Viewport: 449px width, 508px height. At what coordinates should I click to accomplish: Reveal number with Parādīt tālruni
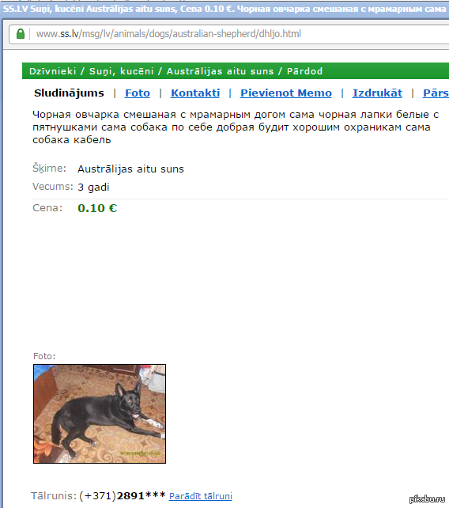click(200, 496)
